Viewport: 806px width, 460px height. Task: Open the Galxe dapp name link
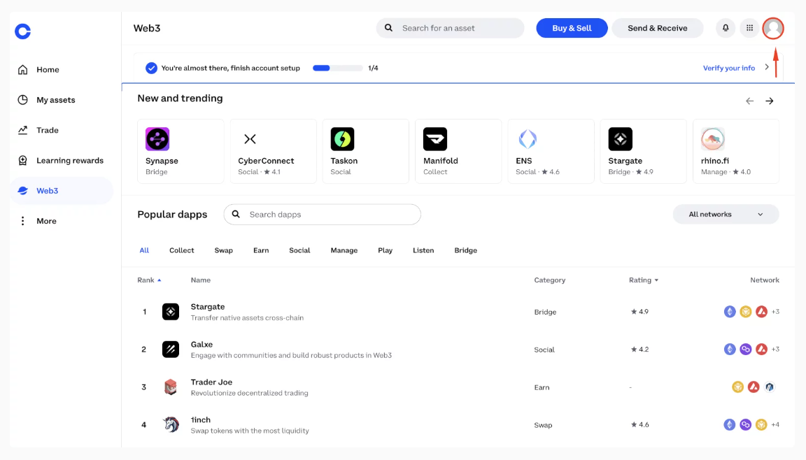pos(201,344)
